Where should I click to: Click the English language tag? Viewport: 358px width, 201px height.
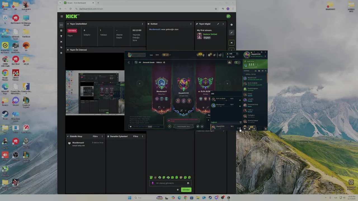click(x=207, y=38)
